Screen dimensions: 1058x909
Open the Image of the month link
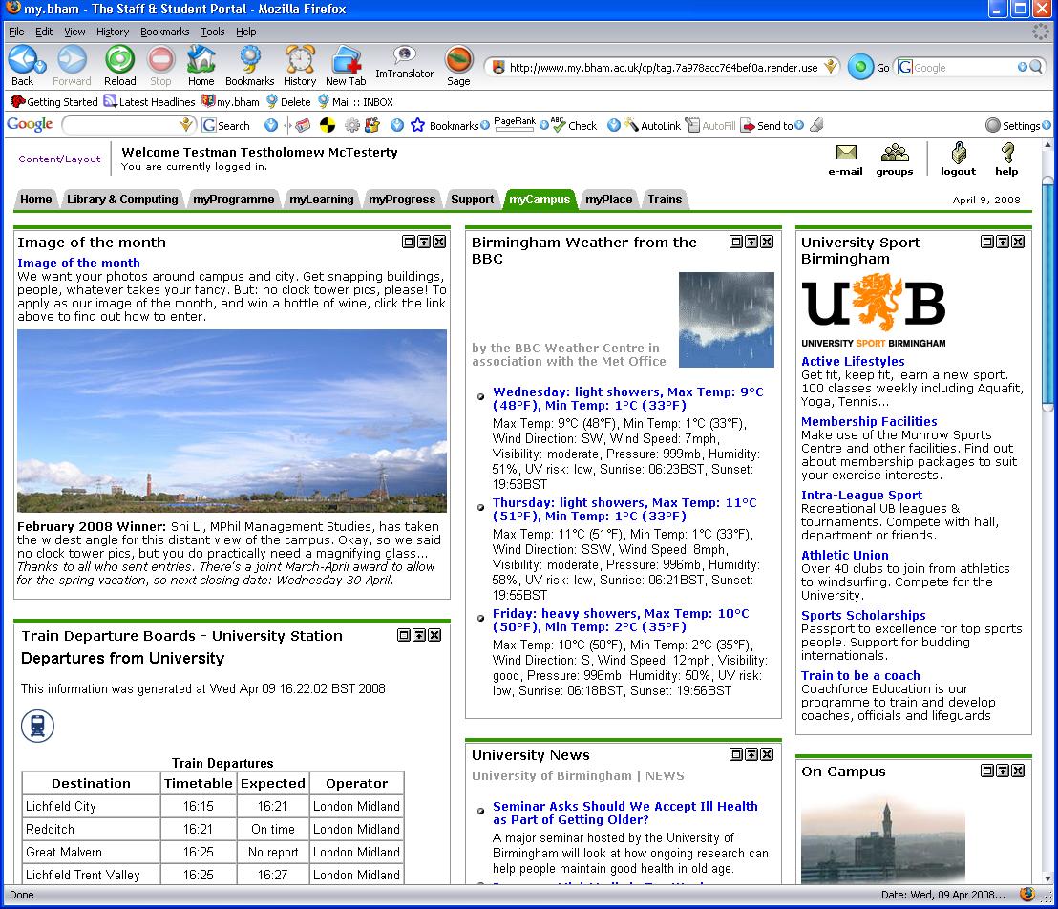point(78,263)
